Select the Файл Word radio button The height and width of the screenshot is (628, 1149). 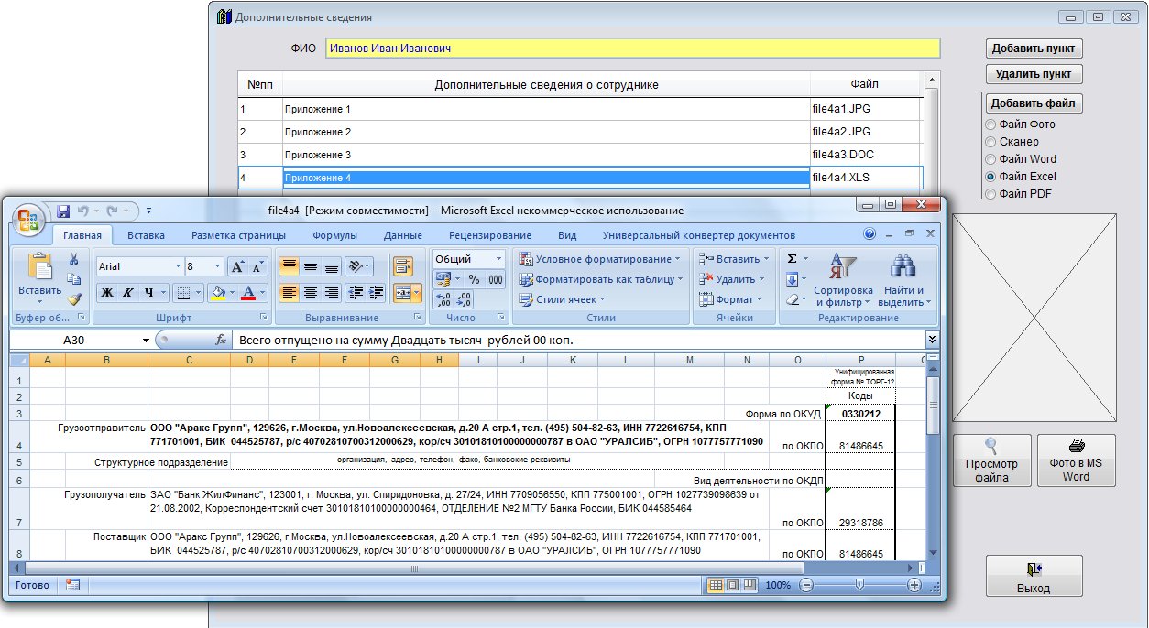(990, 159)
